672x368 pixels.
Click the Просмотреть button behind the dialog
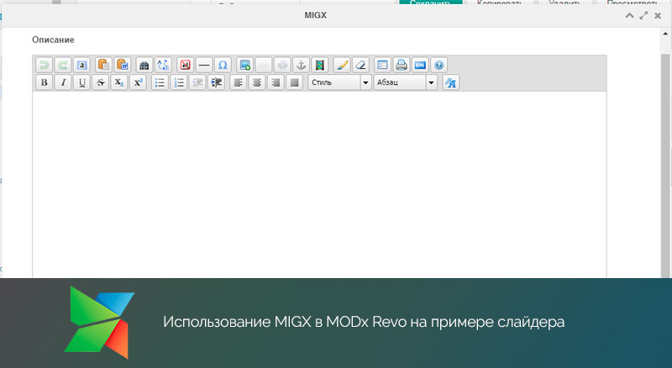click(x=632, y=3)
